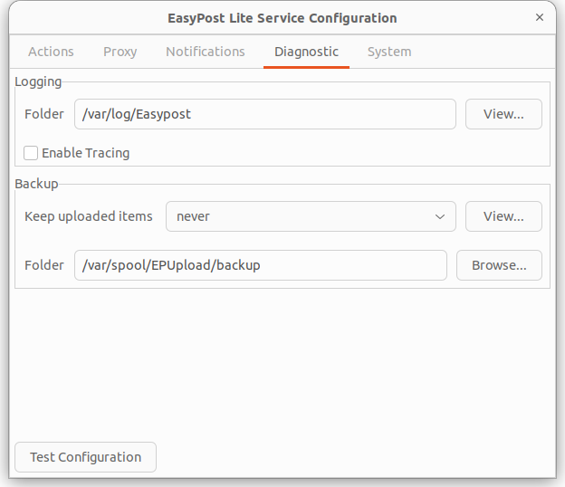Enable Tracing checkbox
Image resolution: width=565 pixels, height=487 pixels.
31,153
